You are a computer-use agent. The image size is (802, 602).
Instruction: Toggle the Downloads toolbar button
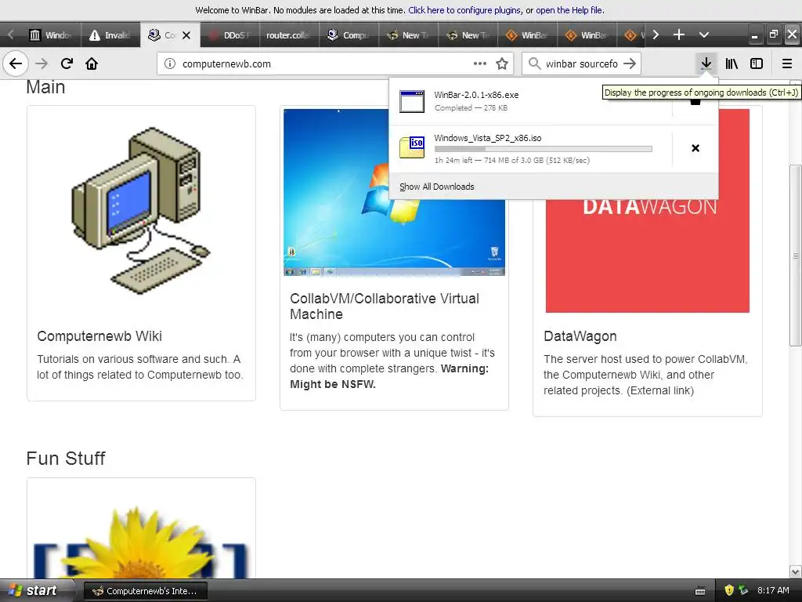tap(706, 63)
